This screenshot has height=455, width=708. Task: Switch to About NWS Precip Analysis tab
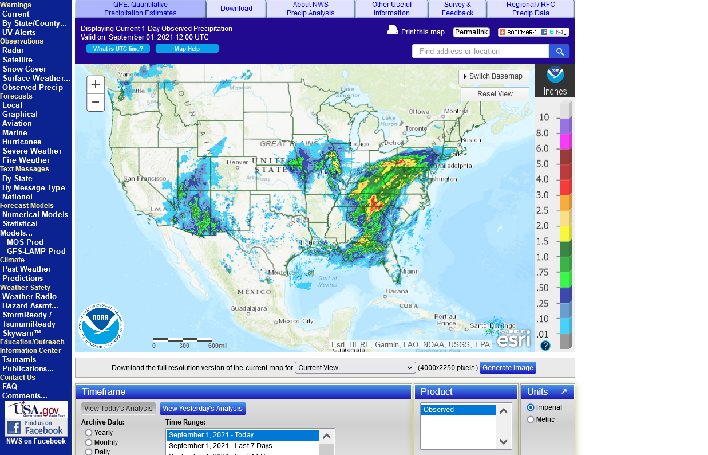pyautogui.click(x=311, y=9)
